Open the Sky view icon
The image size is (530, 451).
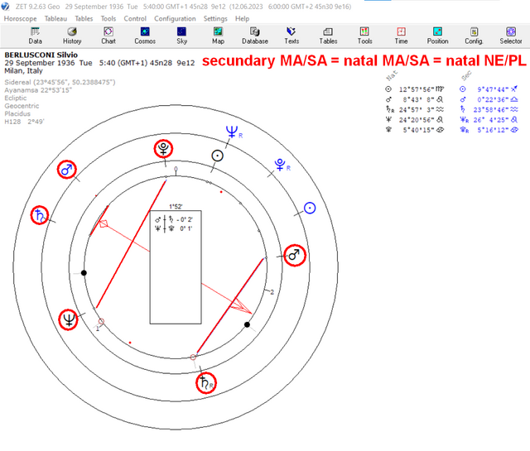click(x=181, y=36)
